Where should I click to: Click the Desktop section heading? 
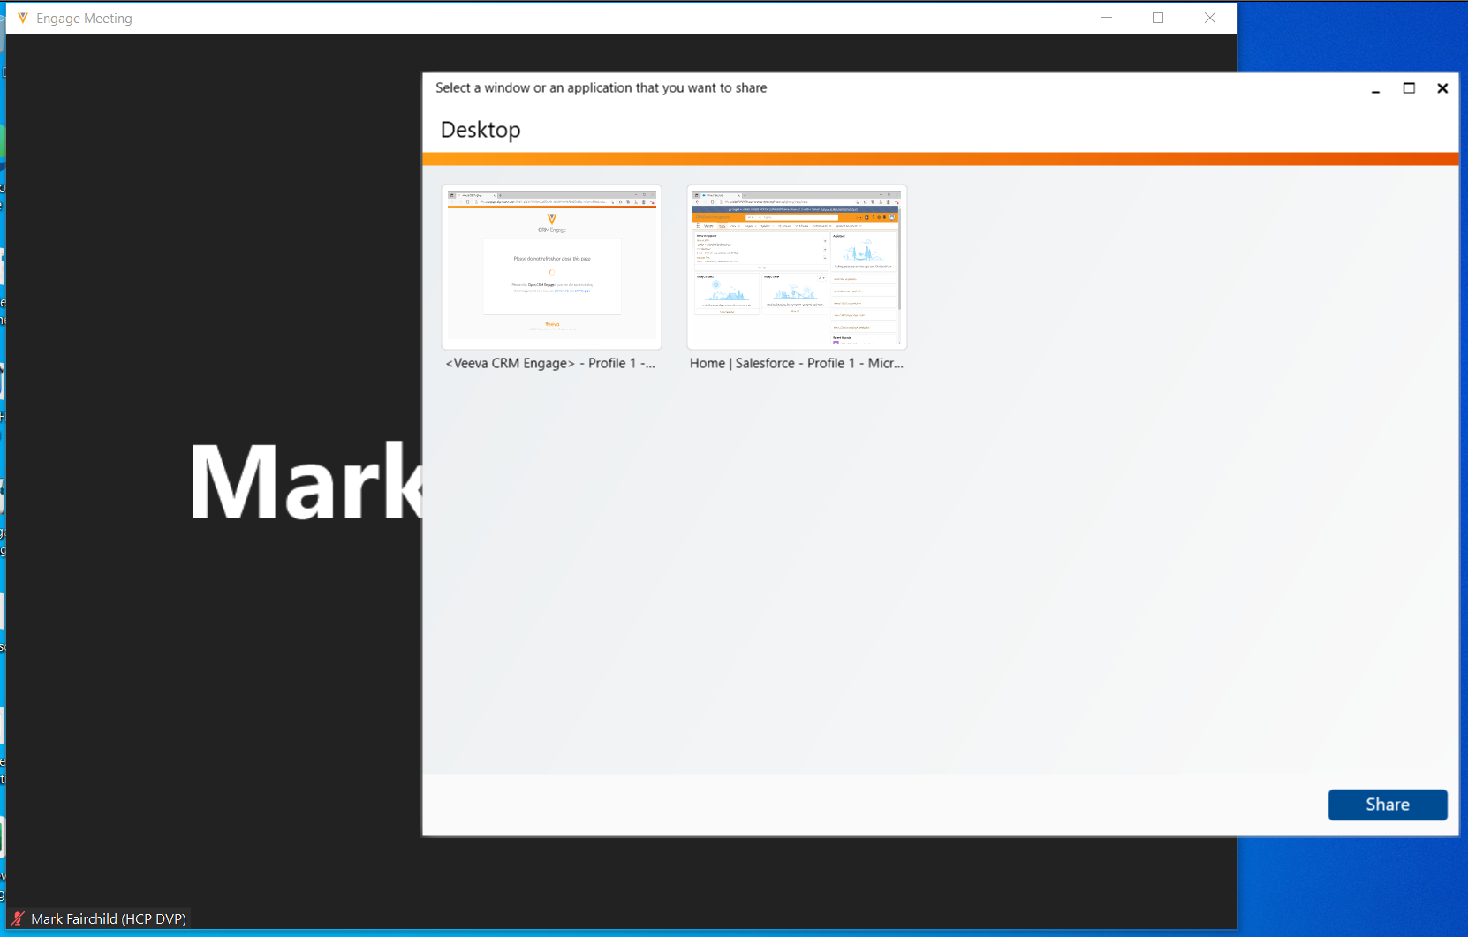[481, 130]
